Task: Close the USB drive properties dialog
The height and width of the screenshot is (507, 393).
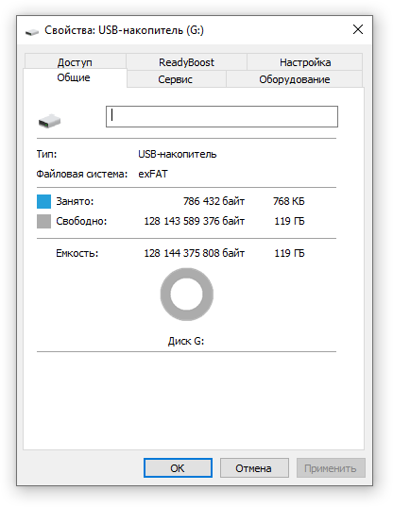Action: pos(358,30)
